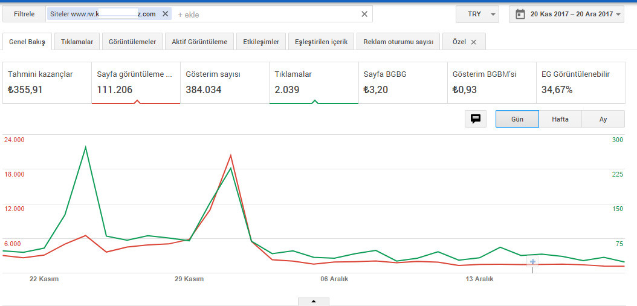Remove the Siteler filter chip
637x306 pixels.
165,15
